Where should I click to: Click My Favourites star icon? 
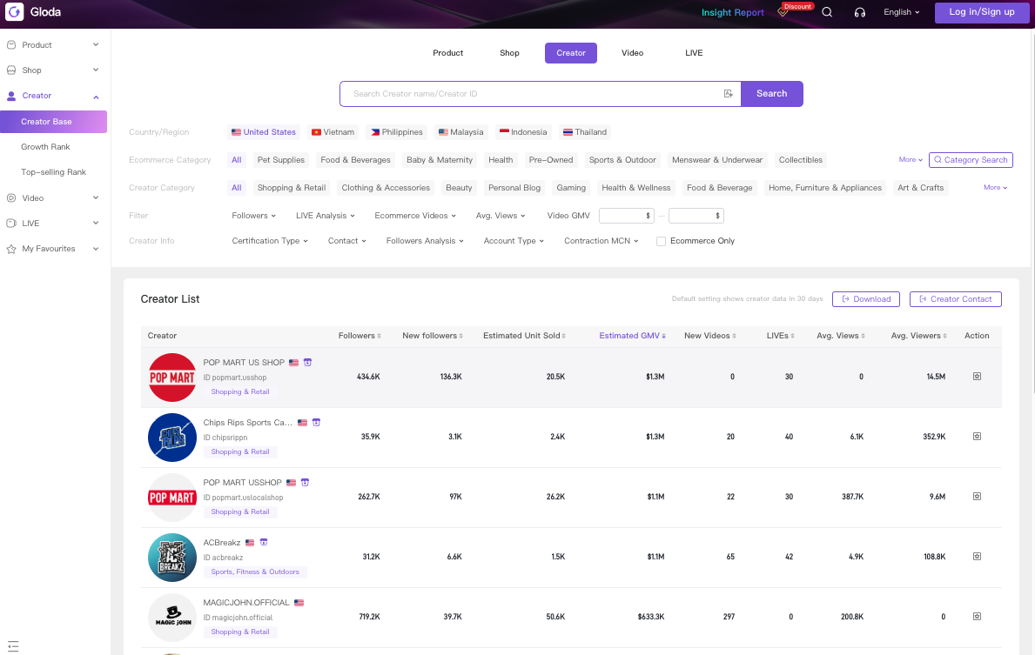click(11, 249)
